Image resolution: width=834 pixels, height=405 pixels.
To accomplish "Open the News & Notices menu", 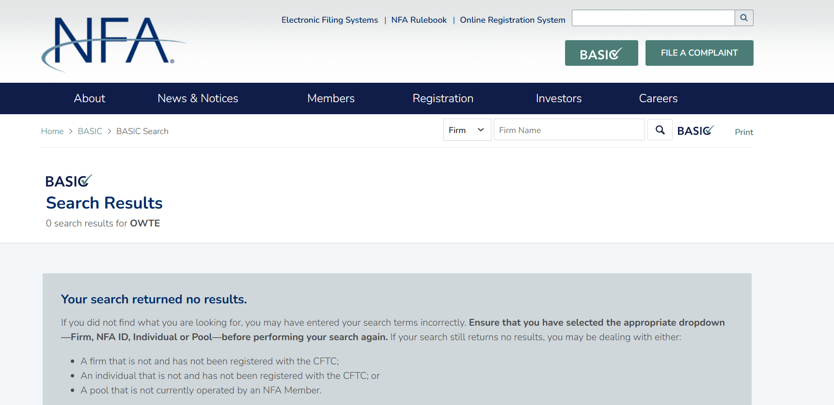I will (198, 98).
